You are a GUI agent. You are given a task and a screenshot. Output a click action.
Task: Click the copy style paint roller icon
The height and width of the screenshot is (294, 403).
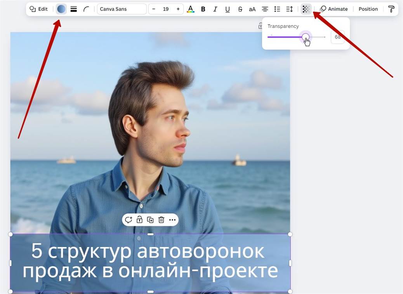tap(391, 9)
